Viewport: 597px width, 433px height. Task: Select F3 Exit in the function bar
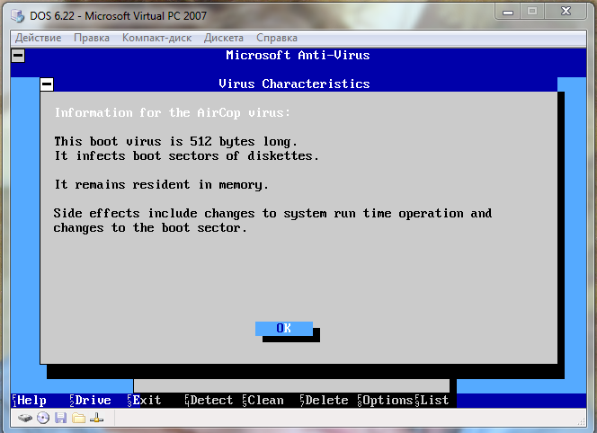[x=144, y=401]
